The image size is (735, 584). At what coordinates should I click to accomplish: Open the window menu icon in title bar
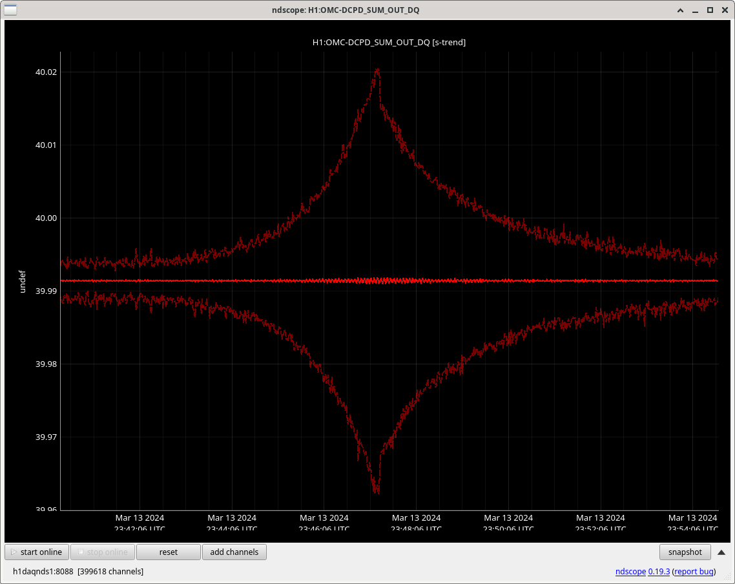coord(9,10)
